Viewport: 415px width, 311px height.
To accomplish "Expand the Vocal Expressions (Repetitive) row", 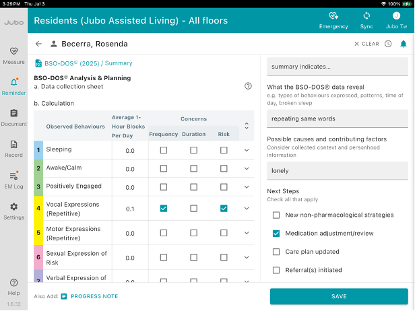I will pyautogui.click(x=247, y=209).
